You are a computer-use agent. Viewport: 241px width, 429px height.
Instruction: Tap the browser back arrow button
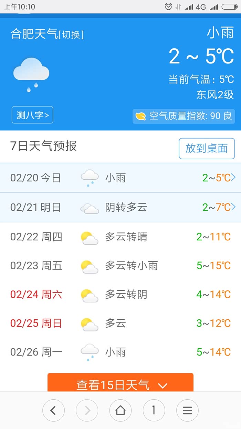click(x=53, y=410)
